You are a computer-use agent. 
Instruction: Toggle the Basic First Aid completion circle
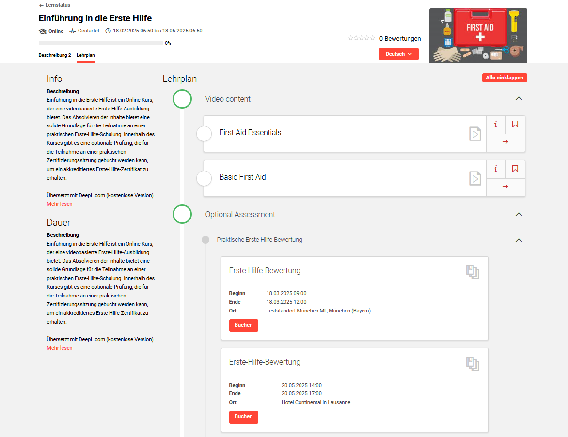point(204,178)
